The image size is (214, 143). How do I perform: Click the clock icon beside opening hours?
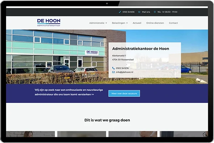[155, 12]
